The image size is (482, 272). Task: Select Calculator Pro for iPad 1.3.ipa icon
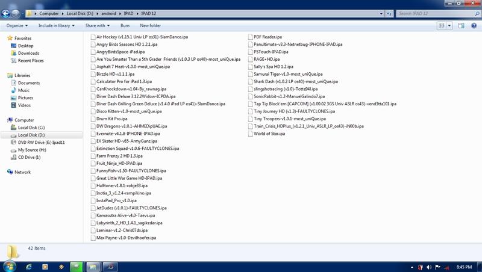pos(93,81)
